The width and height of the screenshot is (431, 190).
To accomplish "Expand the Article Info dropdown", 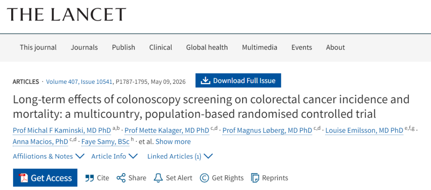I will point(115,156).
